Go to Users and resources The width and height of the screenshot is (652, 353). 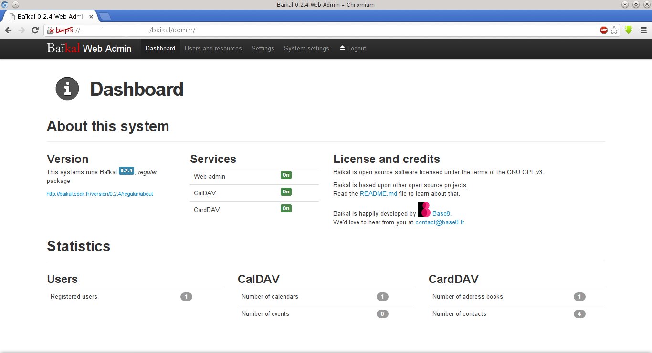(x=213, y=49)
